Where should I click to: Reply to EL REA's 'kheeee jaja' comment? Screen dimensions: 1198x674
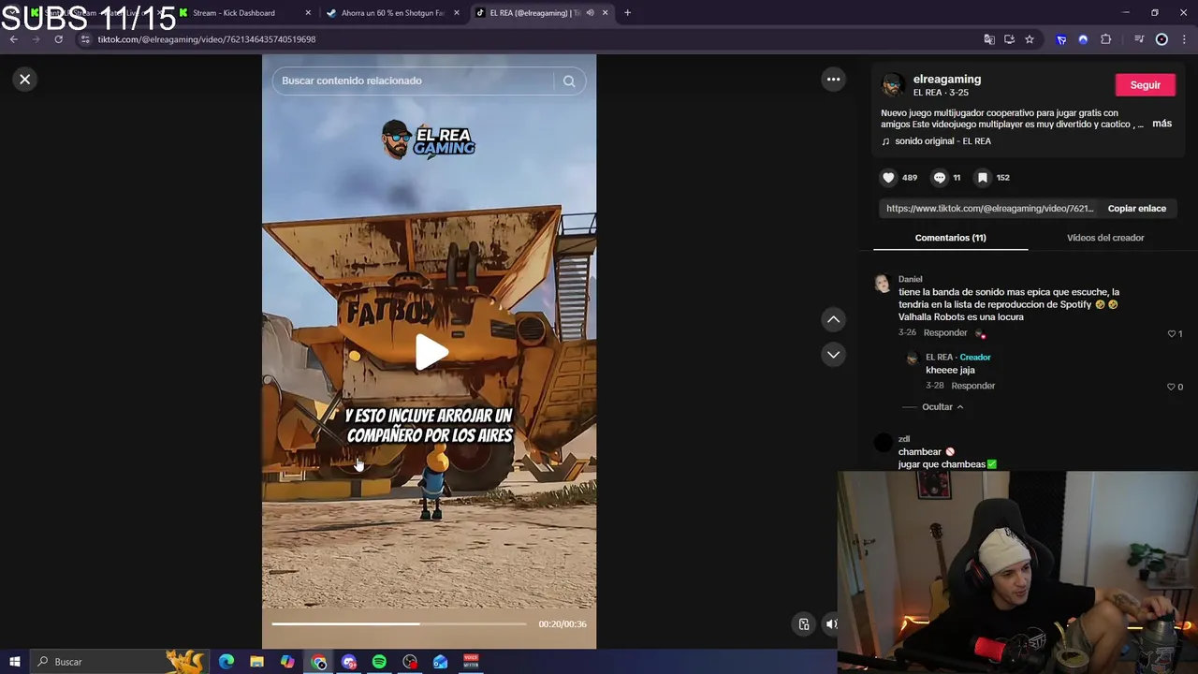pyautogui.click(x=972, y=386)
